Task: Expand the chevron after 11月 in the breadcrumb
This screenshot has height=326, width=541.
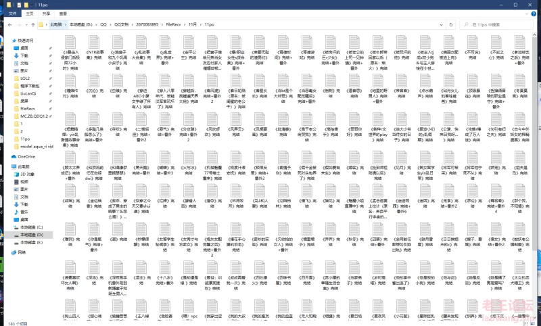Action: click(x=201, y=24)
